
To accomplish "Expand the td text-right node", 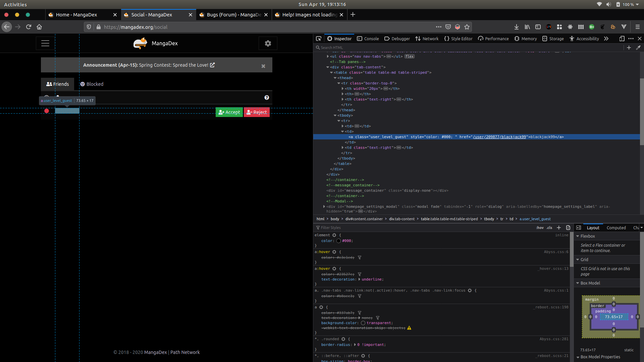I will [342, 147].
